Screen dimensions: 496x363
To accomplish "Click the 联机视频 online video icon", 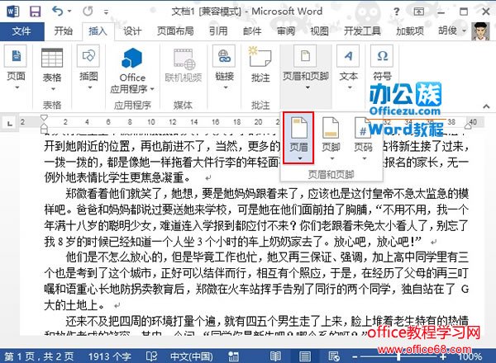I will (184, 59).
